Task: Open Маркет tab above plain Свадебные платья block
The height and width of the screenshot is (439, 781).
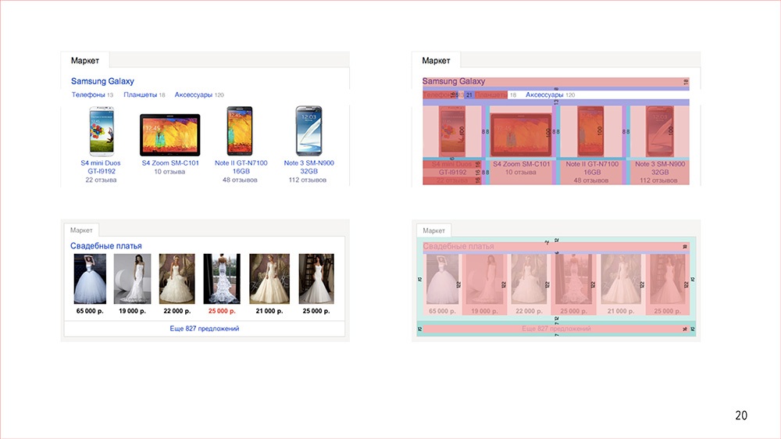Action: (81, 230)
